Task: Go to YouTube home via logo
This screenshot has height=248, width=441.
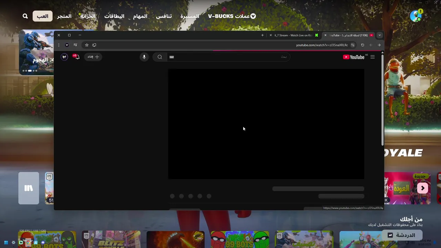Action: tap(354, 57)
